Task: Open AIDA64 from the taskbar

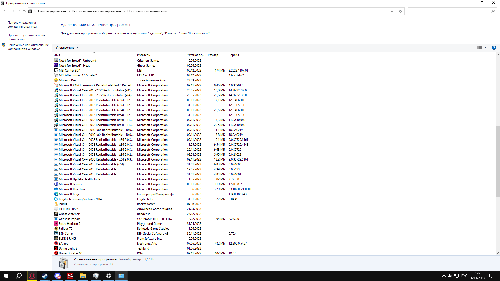Action: (70, 276)
